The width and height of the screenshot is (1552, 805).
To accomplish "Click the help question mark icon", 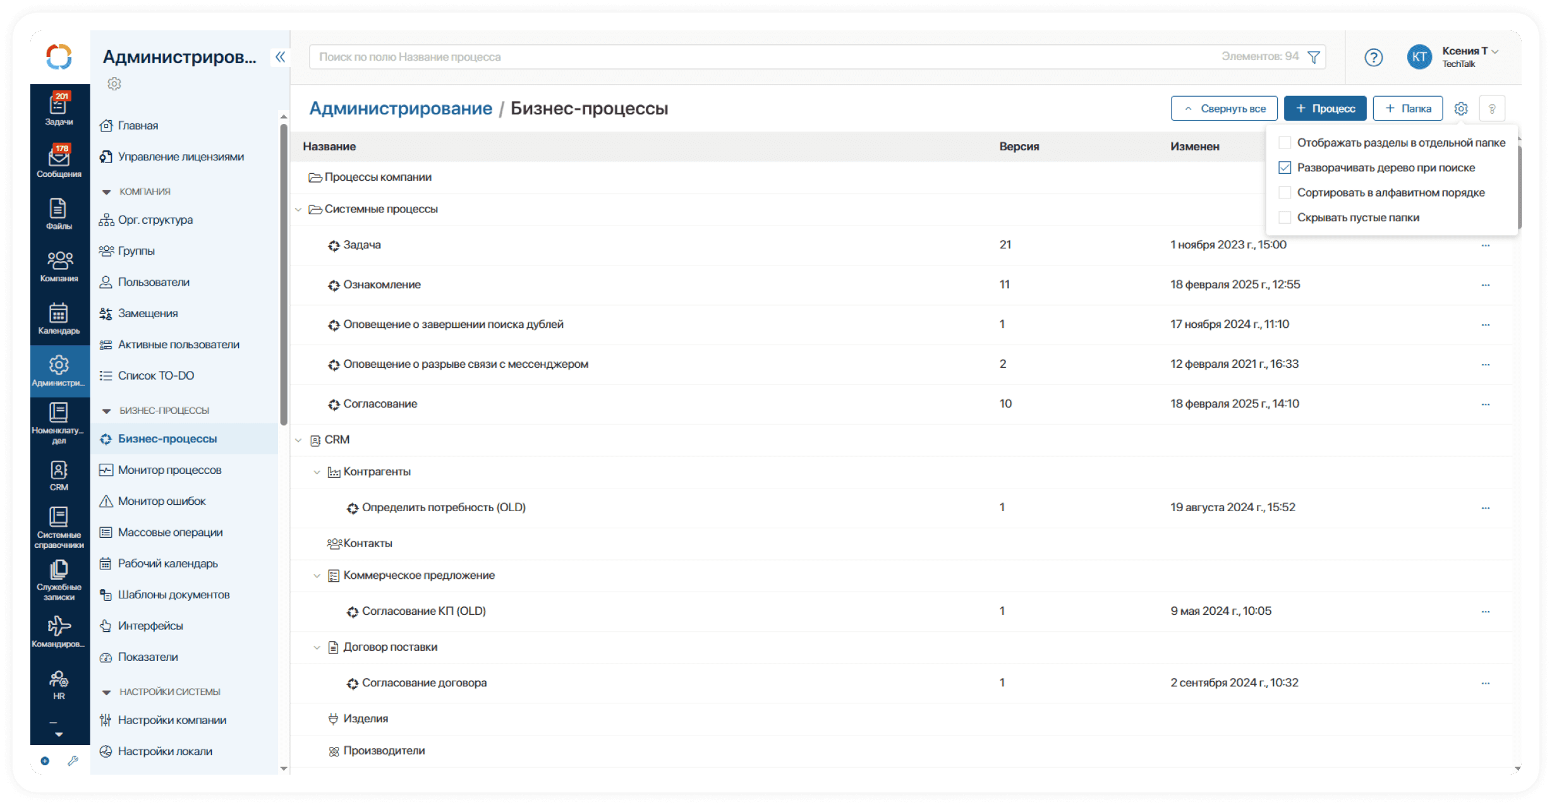I will coord(1373,57).
